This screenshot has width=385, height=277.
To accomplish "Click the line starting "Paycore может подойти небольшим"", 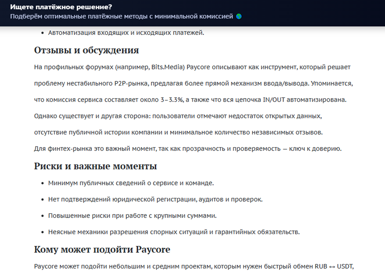I will pos(194,267).
